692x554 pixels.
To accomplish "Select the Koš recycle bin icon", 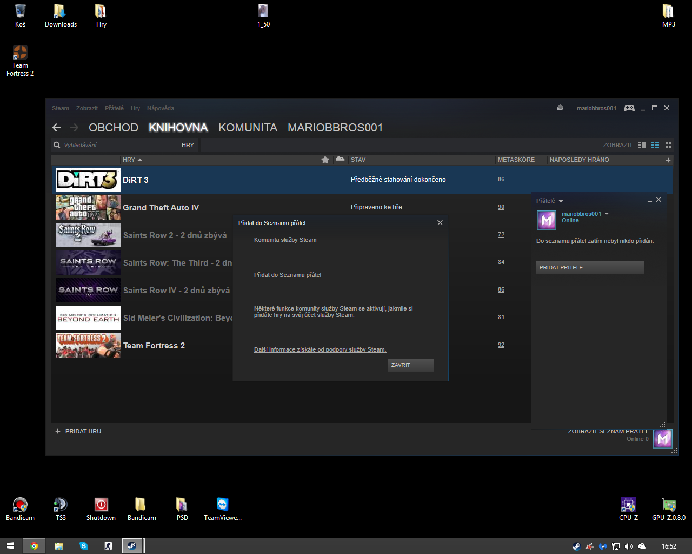I will (20, 16).
